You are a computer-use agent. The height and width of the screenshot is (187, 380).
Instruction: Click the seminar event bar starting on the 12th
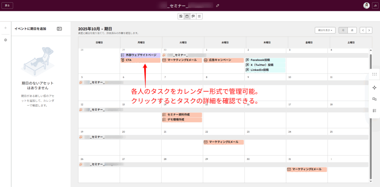224,110
